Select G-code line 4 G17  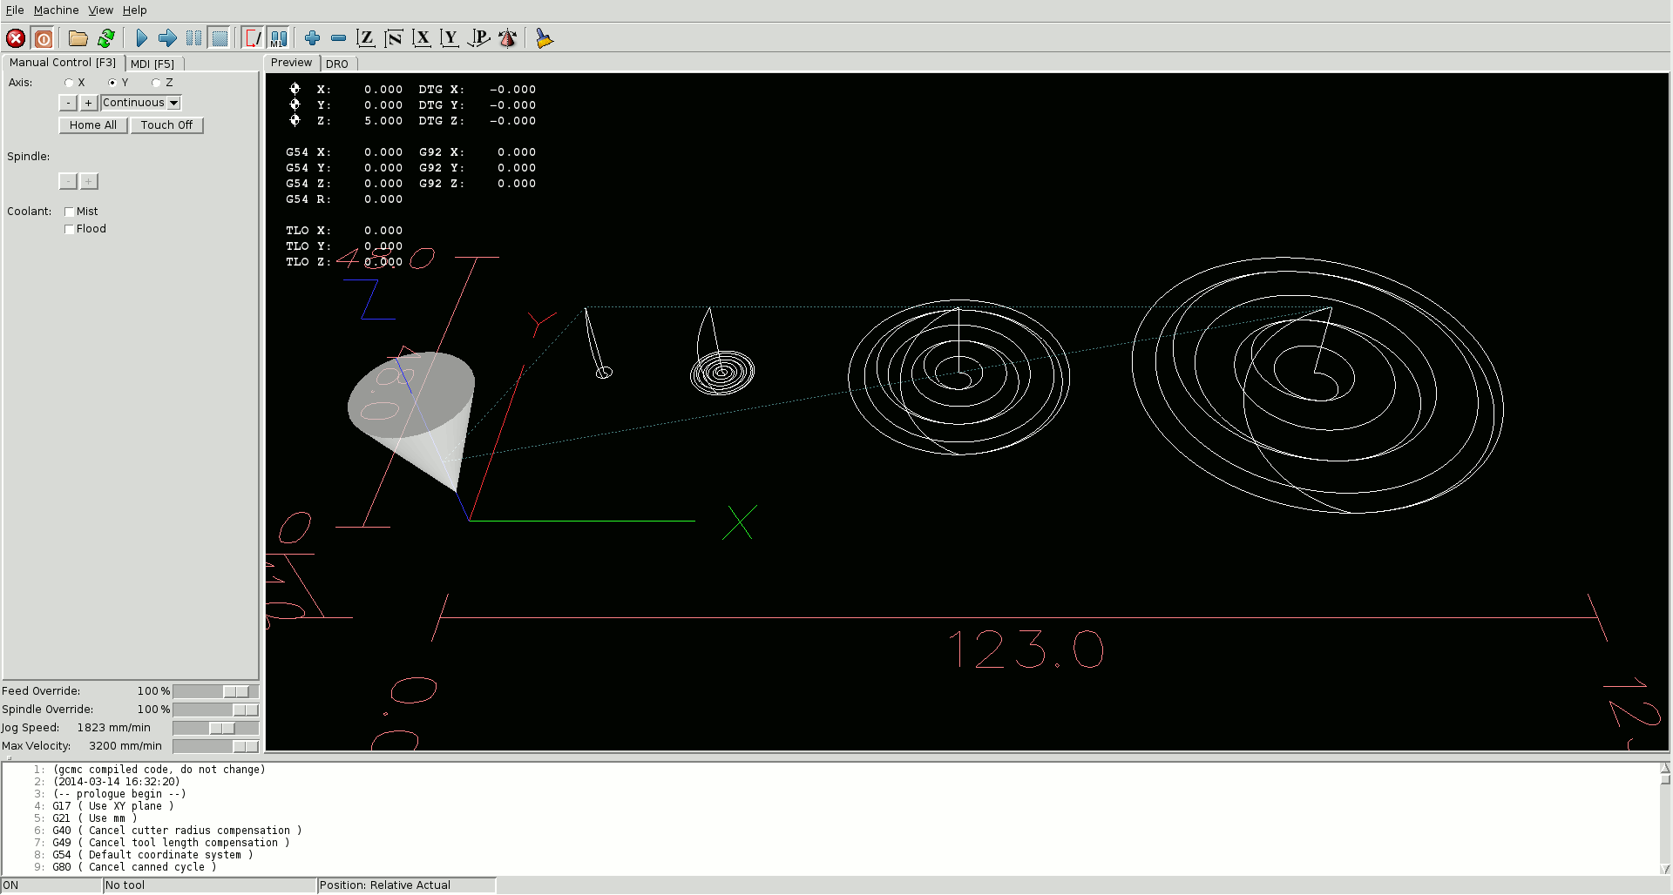113,806
